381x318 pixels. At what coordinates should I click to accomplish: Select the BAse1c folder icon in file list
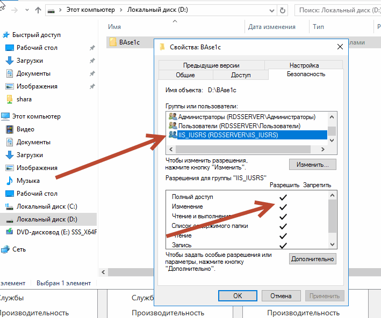[113, 42]
